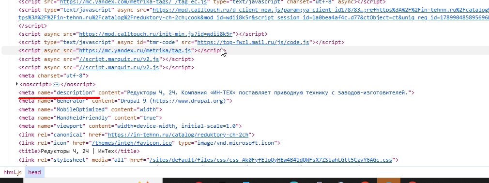Click the ellipsis button inside noscript tag

[x=56, y=85]
